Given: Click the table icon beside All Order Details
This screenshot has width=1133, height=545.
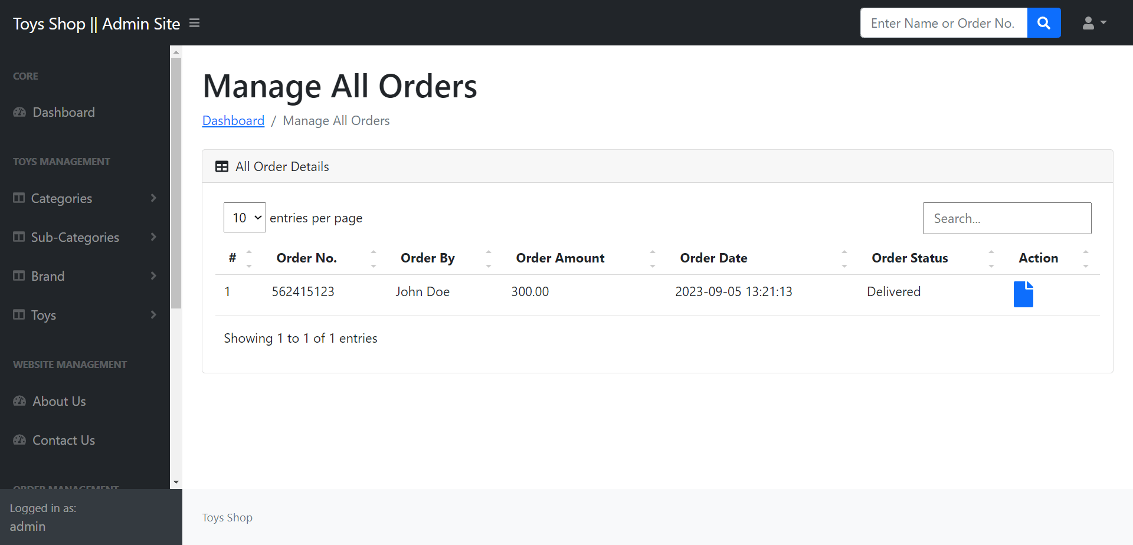Looking at the screenshot, I should pyautogui.click(x=221, y=166).
